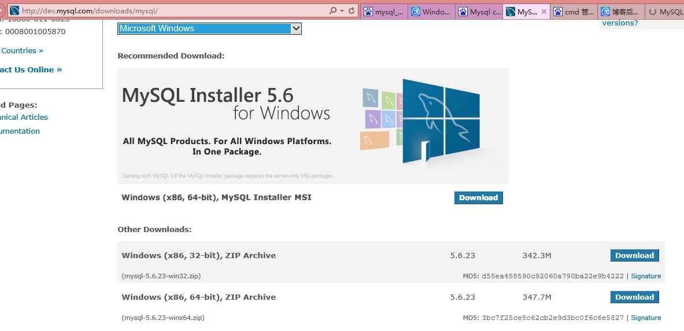The width and height of the screenshot is (684, 331).
Task: Click the 347.7M size value
Action: pos(537,297)
